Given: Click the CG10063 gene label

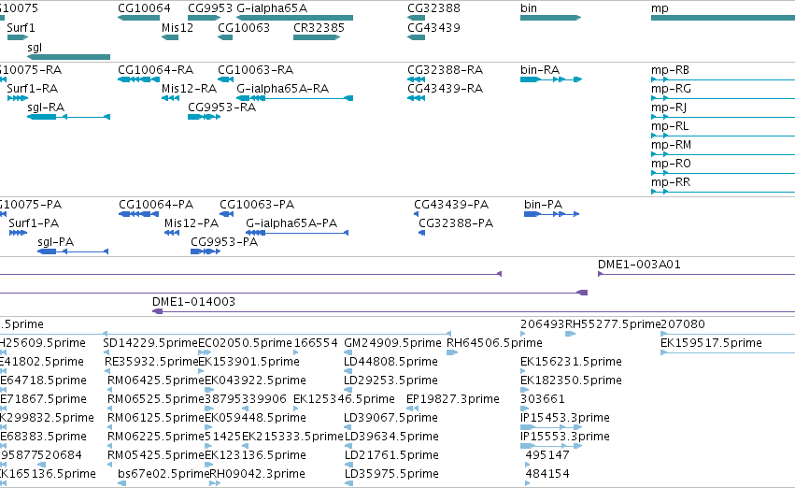Looking at the screenshot, I should (x=244, y=27).
